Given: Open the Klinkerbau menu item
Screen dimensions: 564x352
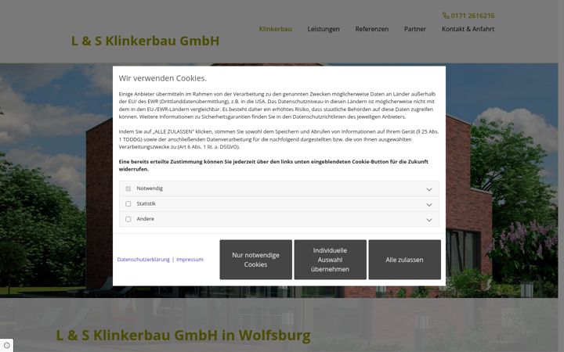Looking at the screenshot, I should click(x=276, y=29).
